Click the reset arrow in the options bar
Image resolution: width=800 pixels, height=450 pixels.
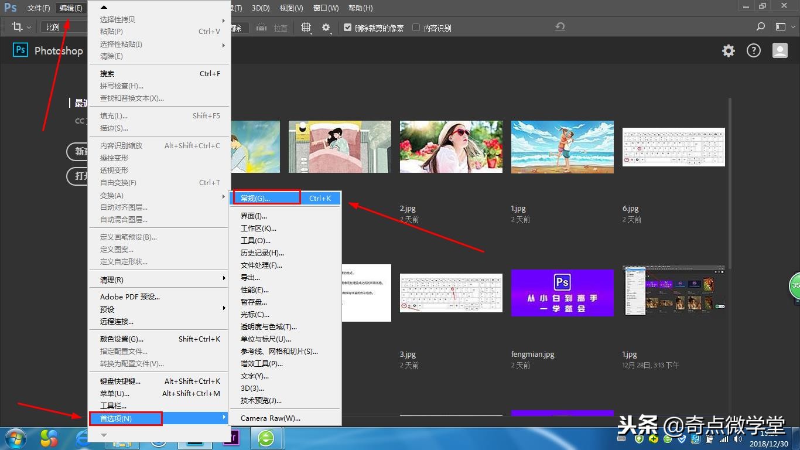(559, 26)
